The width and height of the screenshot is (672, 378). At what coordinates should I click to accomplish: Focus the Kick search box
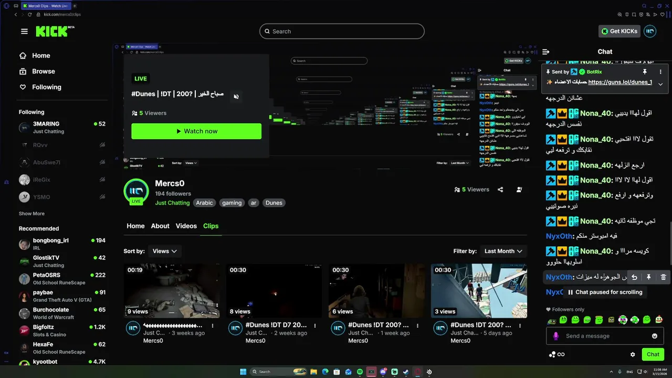(342, 31)
